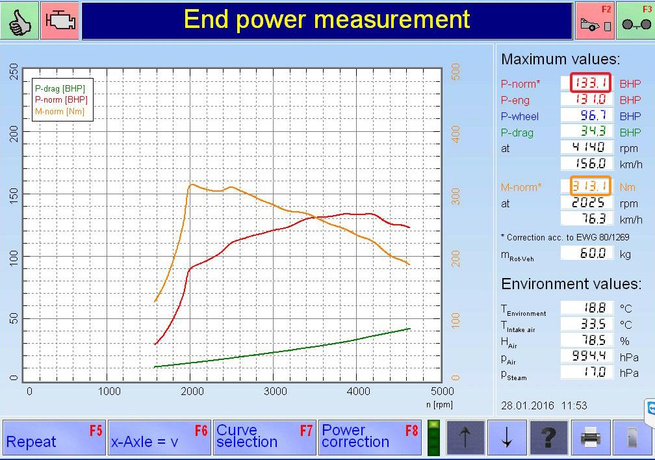Click the thumbs-up confirm icon
The width and height of the screenshot is (655, 460).
(19, 21)
